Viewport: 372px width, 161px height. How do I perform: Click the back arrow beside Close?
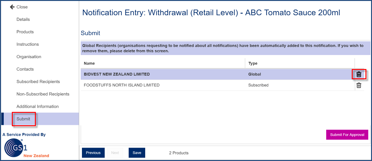(12, 7)
